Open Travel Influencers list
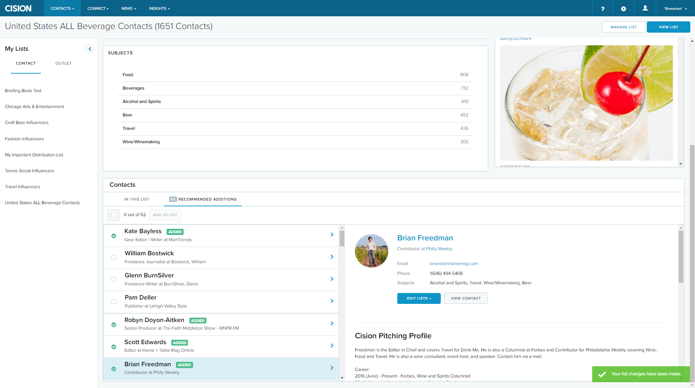 (x=22, y=187)
